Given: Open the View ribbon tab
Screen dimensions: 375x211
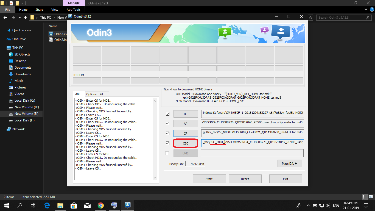Looking at the screenshot, I should 55,10.
